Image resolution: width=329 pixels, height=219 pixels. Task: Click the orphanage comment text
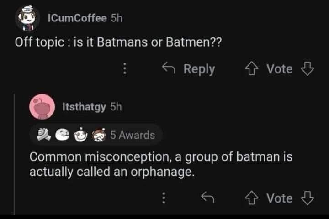[x=161, y=165]
